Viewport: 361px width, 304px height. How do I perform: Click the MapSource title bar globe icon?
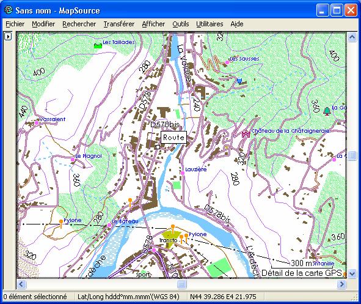(9, 10)
